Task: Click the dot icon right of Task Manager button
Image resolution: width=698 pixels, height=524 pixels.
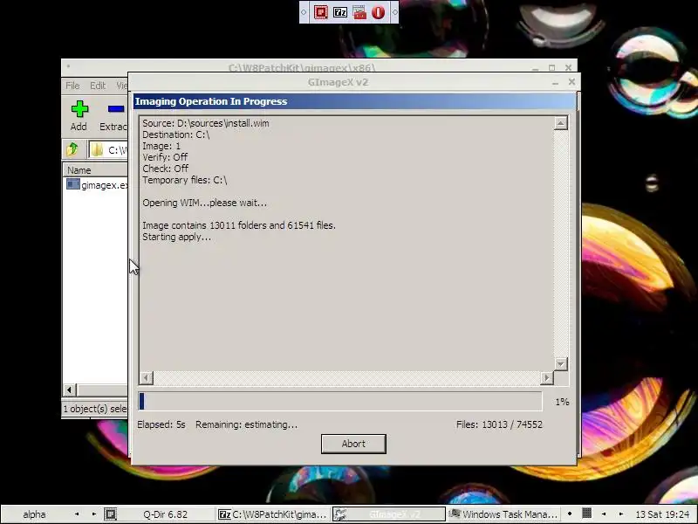Action: [570, 514]
